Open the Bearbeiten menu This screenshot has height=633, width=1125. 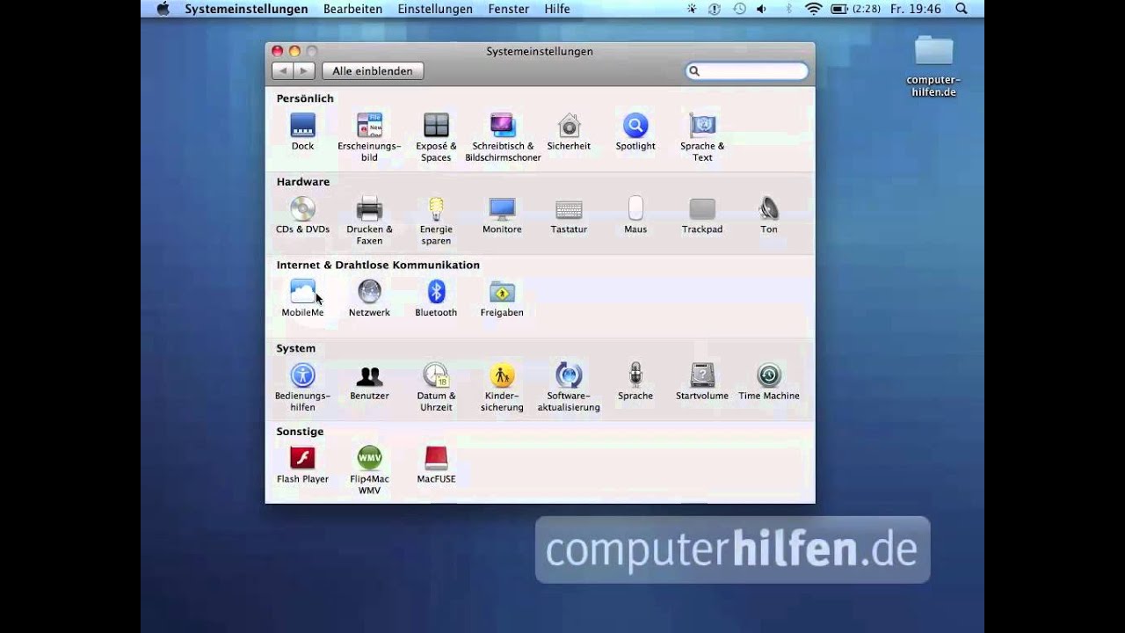pyautogui.click(x=352, y=9)
